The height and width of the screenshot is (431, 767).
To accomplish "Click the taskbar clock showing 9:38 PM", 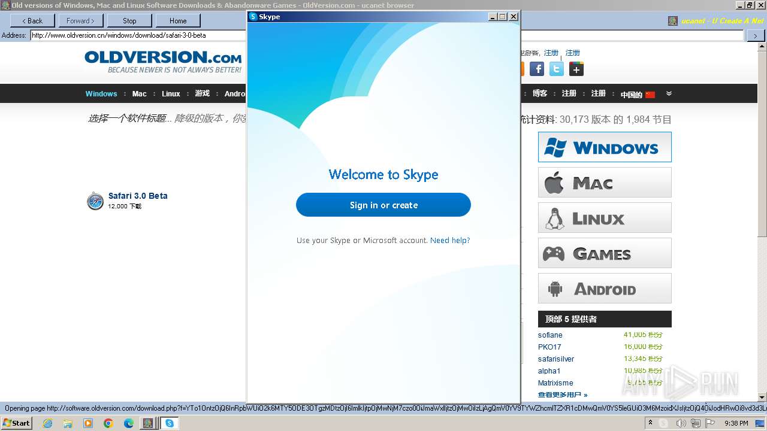I will (x=736, y=423).
